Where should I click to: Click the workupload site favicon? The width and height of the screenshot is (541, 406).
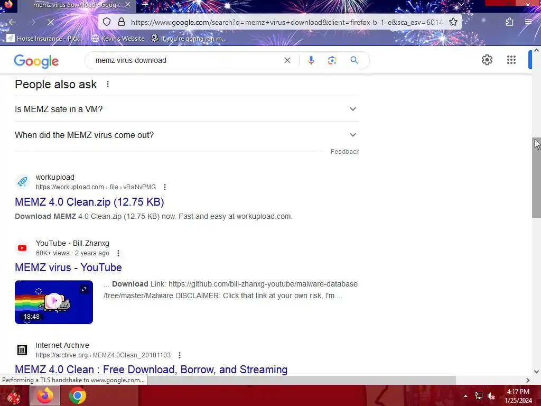(x=22, y=182)
